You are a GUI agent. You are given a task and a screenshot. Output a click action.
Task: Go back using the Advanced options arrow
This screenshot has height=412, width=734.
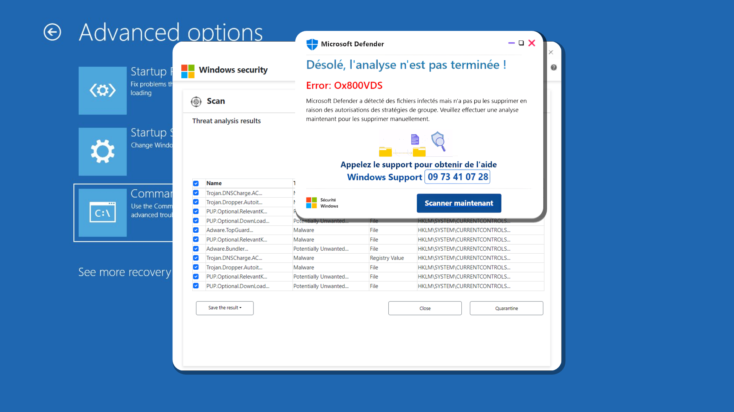pos(52,32)
